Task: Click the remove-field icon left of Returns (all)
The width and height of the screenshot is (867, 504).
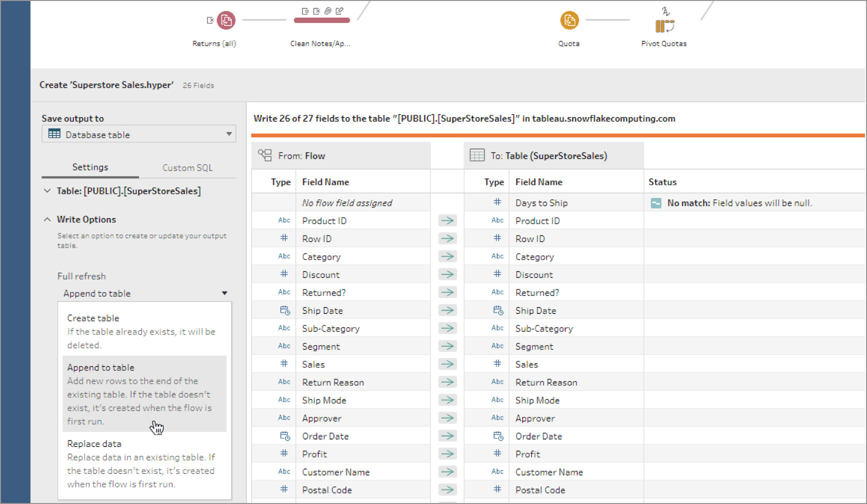Action: click(210, 20)
